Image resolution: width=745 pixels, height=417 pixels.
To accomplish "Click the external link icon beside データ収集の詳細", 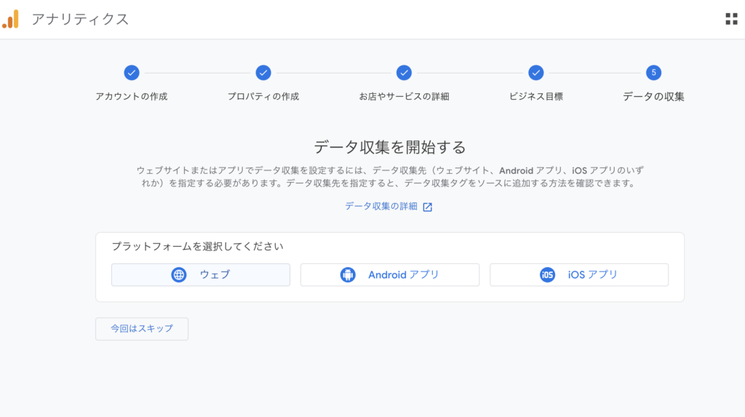I will coord(428,207).
